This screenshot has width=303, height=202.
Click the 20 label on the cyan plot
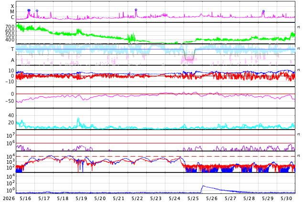point(11,122)
